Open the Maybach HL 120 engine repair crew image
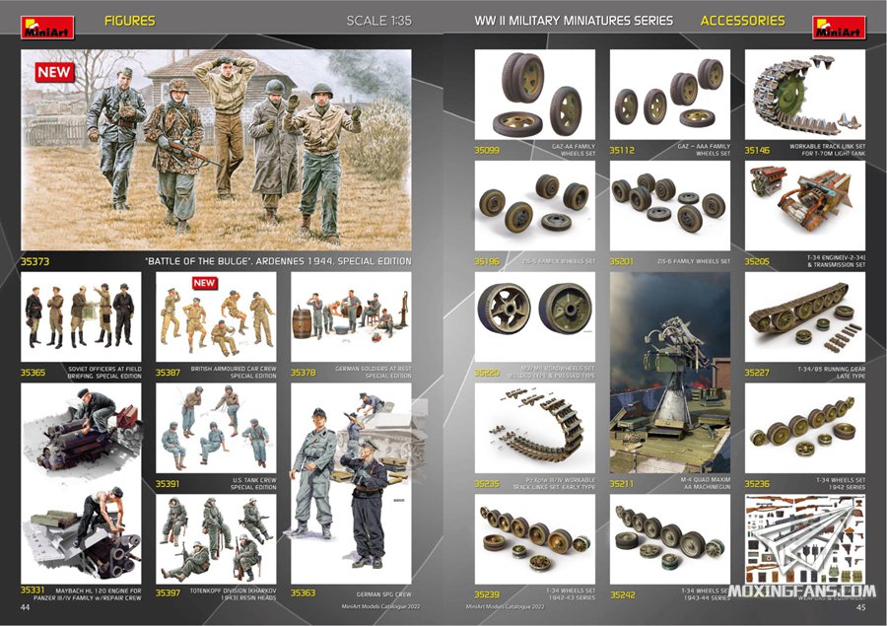This screenshot has height=626, width=887. click(81, 484)
